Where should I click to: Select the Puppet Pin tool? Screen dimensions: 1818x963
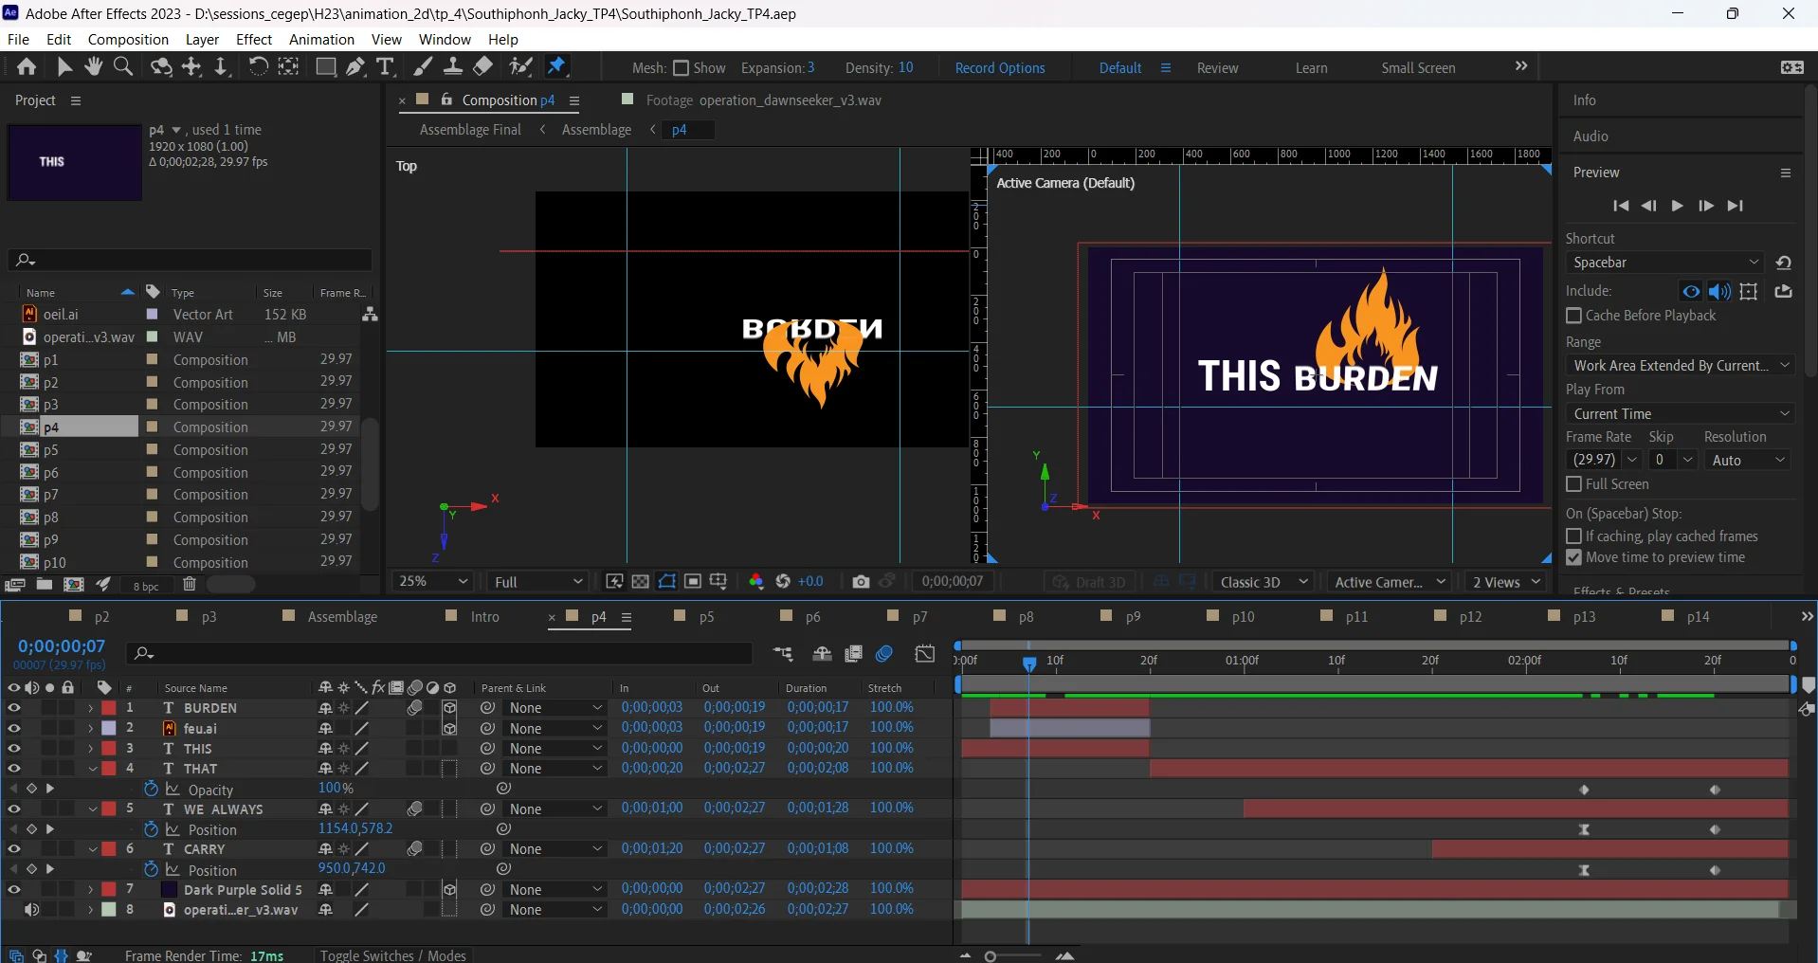[x=557, y=66]
